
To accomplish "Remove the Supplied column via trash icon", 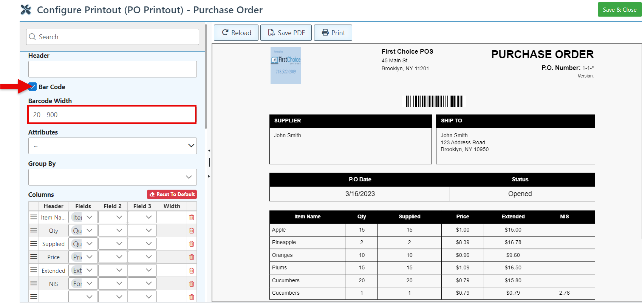I will click(x=192, y=244).
